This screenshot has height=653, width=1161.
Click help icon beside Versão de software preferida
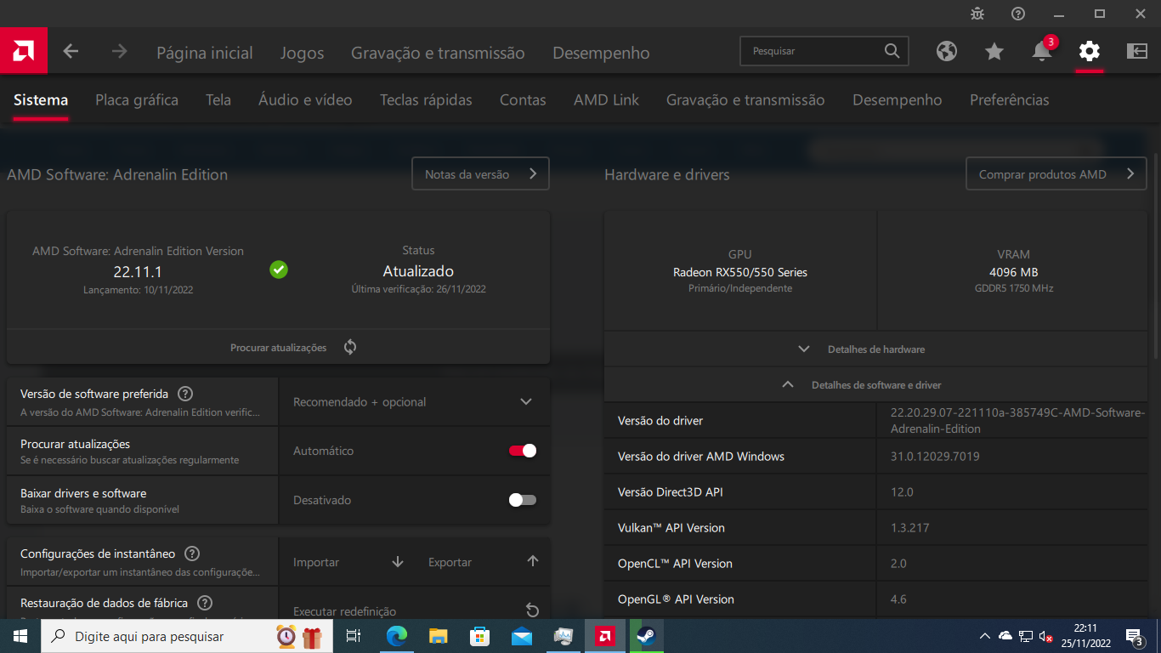[185, 394]
